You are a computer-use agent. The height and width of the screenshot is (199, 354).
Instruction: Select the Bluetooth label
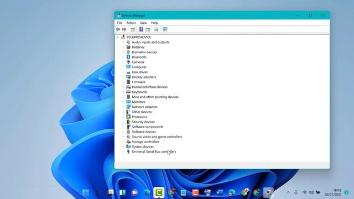tap(139, 57)
